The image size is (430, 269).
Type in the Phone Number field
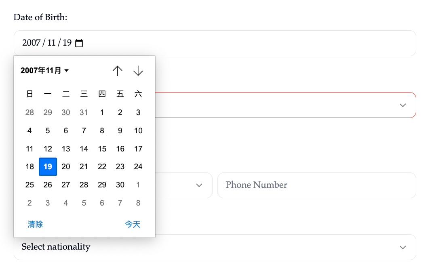(316, 185)
